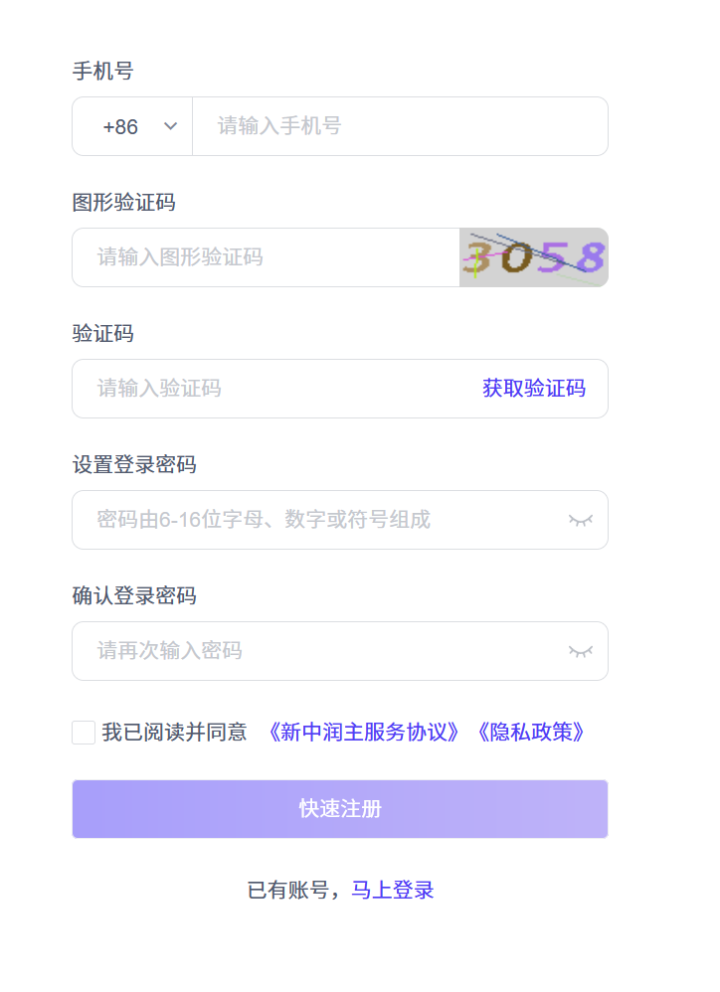
Task: Refresh the 3058 captcha image
Action: pos(533,257)
